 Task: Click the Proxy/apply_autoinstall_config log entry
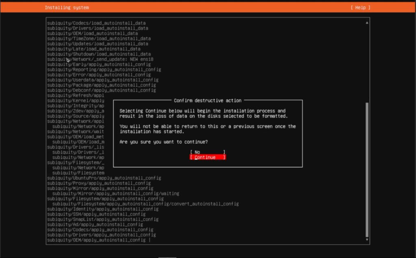click(x=99, y=183)
